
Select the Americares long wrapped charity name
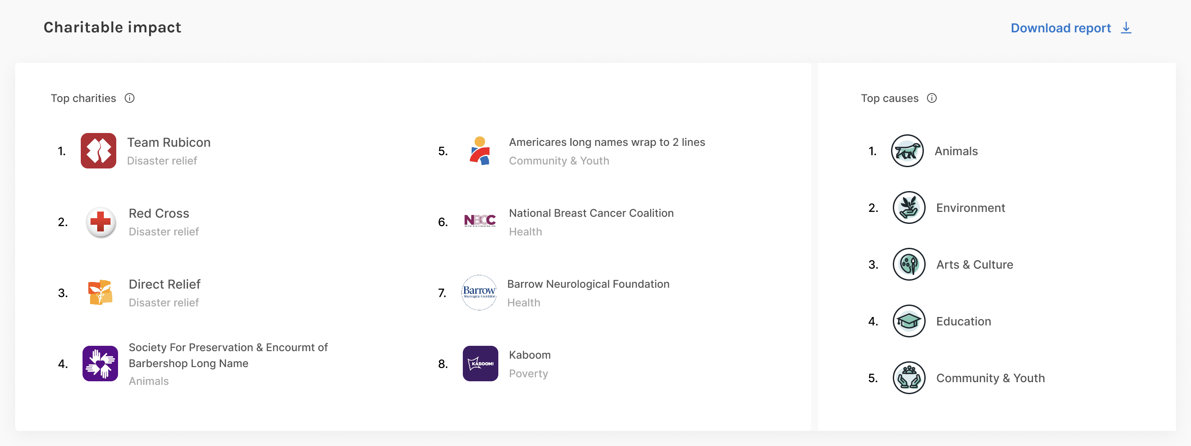pos(607,142)
